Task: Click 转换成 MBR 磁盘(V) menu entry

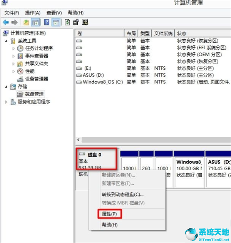Action: click(x=123, y=203)
